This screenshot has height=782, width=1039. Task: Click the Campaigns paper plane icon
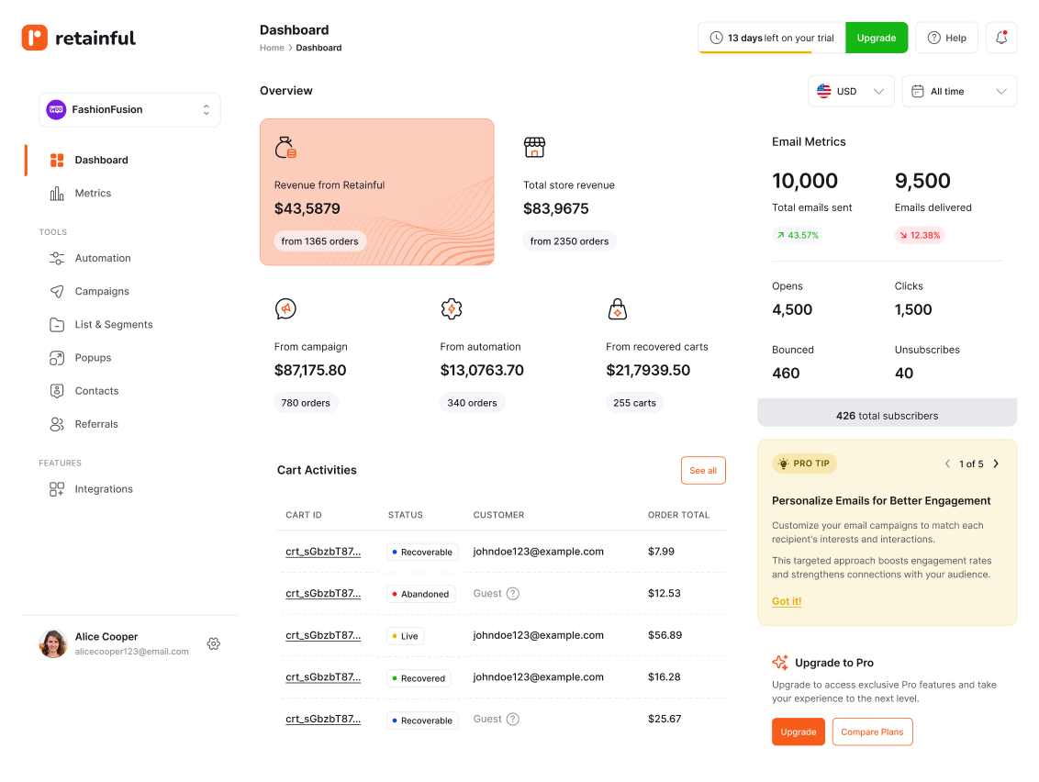coord(57,291)
